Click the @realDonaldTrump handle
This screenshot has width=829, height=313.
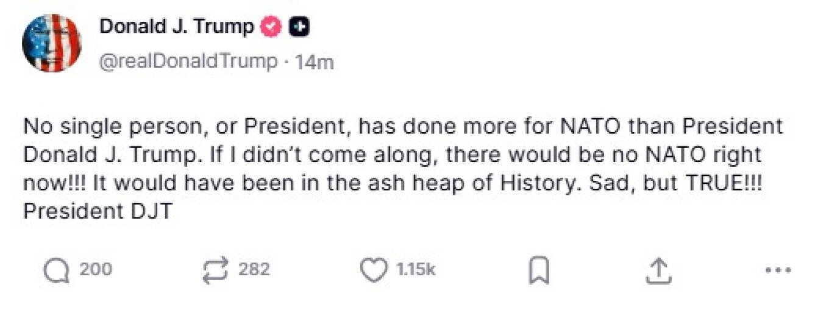[188, 62]
